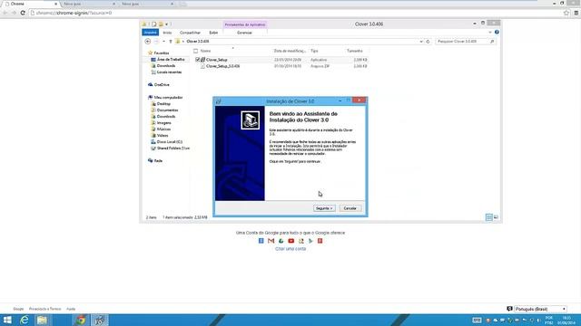Click the Google footer link

[18, 309]
